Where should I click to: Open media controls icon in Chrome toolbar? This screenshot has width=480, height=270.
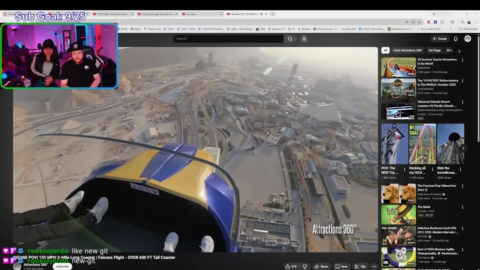462,22
